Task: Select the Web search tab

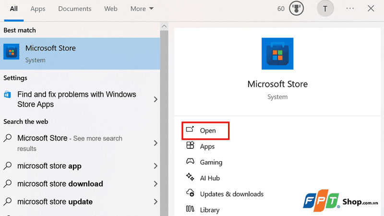Action: tap(111, 9)
